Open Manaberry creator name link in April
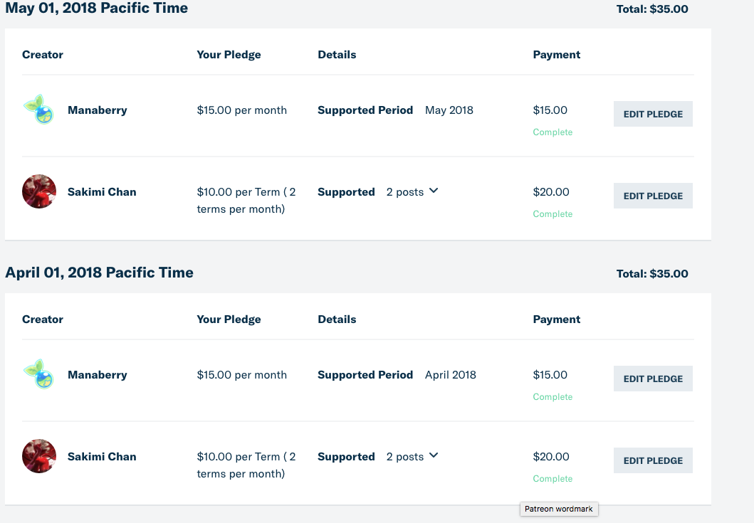Image resolution: width=754 pixels, height=523 pixels. pos(97,374)
